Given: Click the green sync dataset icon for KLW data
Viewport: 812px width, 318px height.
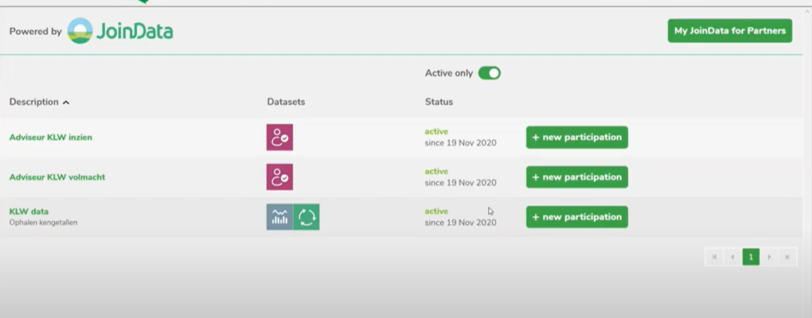Looking at the screenshot, I should point(306,217).
